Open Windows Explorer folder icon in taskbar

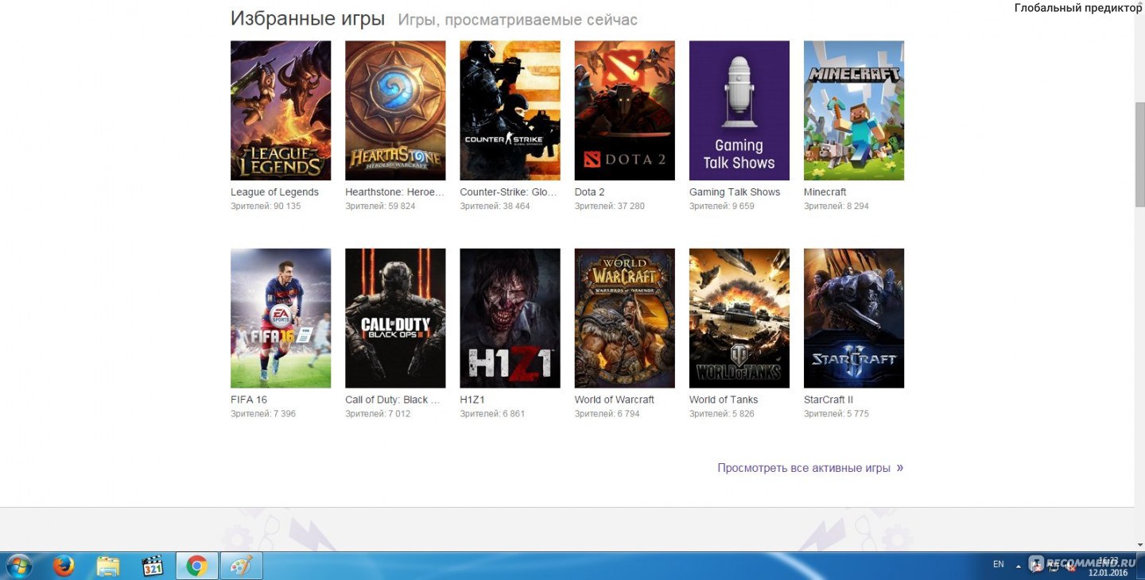[x=107, y=566]
